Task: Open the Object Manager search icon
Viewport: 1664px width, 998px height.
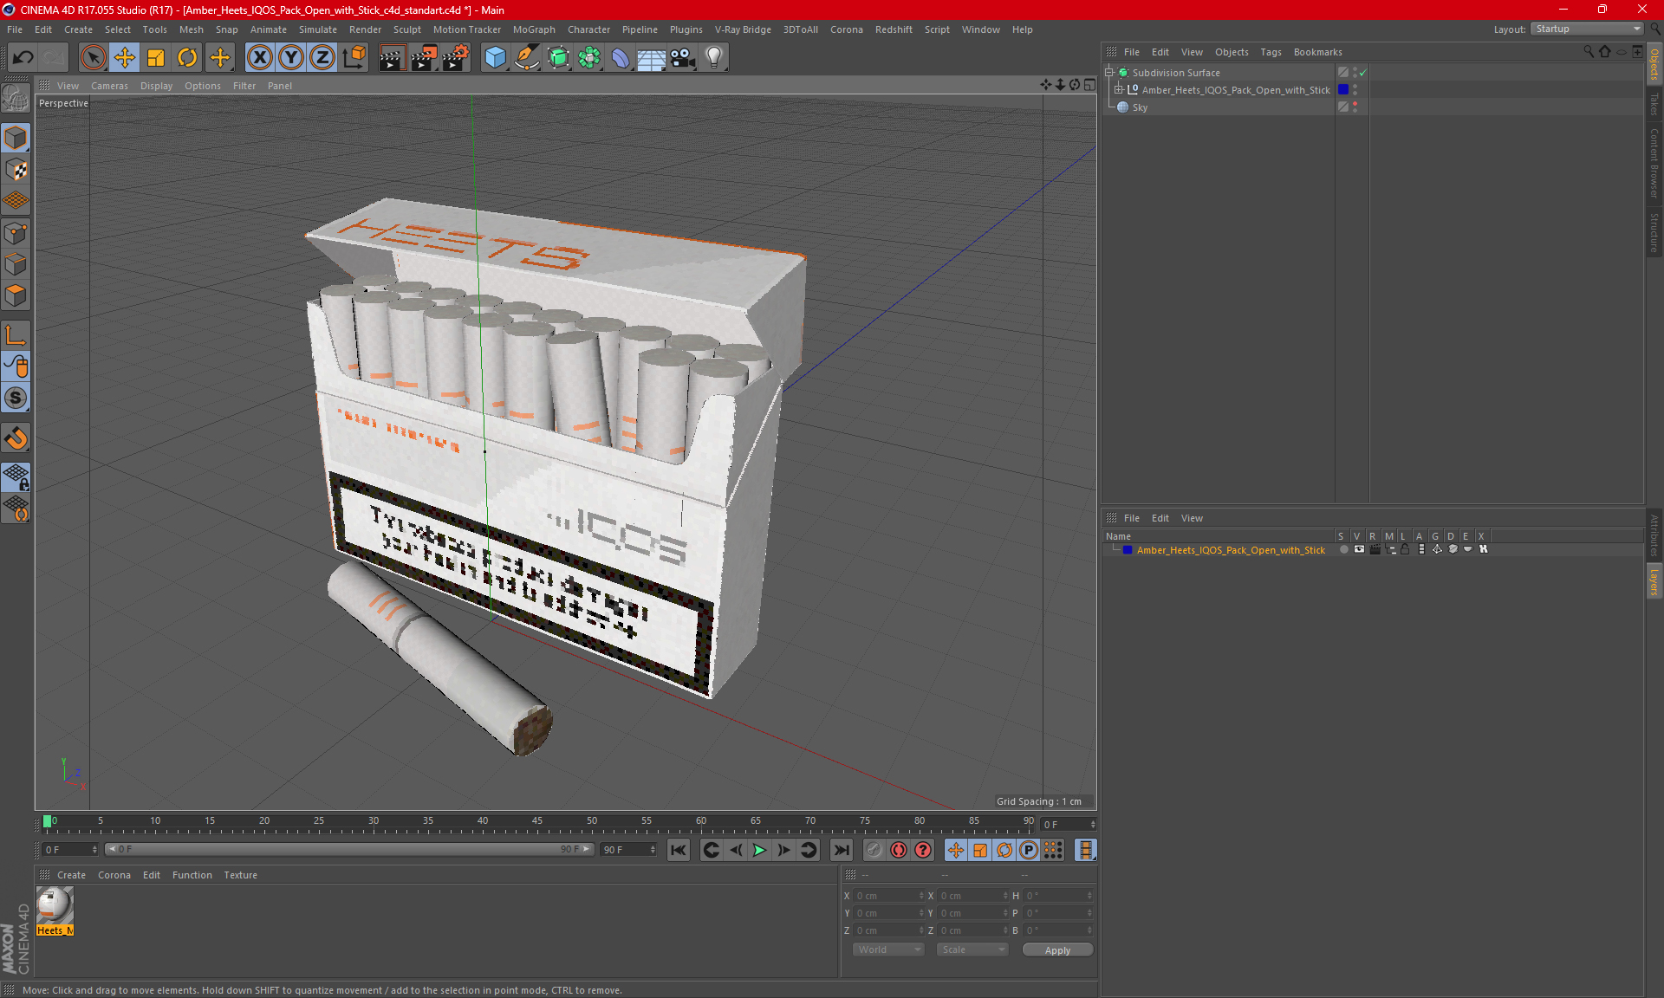Action: point(1588,52)
